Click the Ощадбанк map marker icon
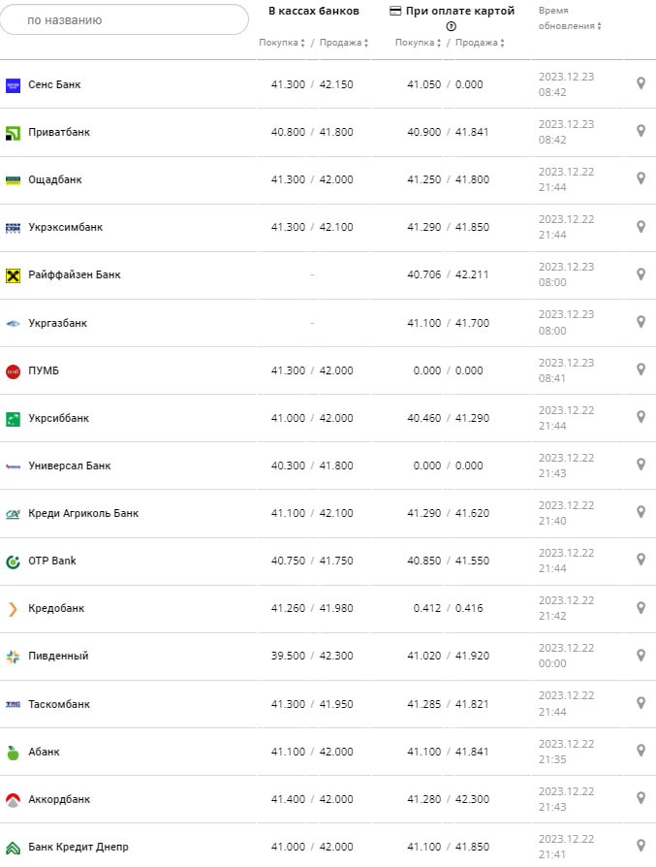The image size is (656, 867). [640, 178]
